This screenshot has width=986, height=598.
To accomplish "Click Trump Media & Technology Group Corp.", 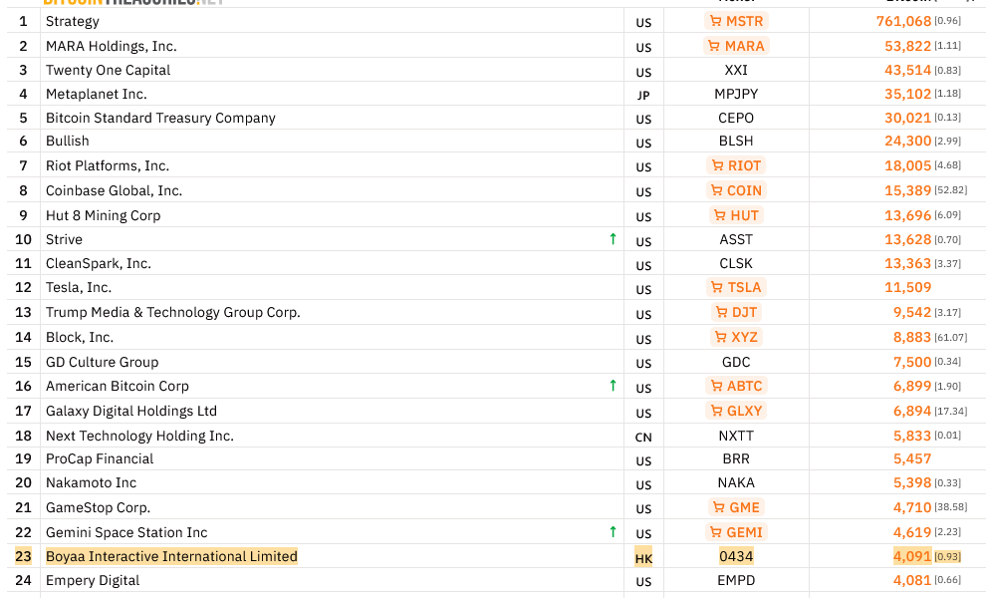I will [x=172, y=312].
